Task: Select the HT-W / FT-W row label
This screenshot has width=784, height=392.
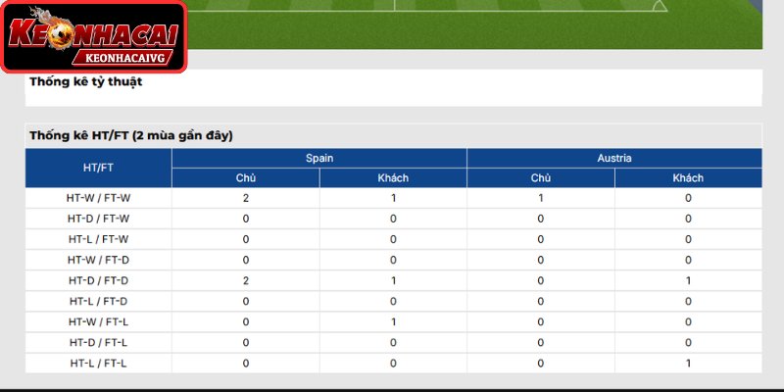Action: 99,198
